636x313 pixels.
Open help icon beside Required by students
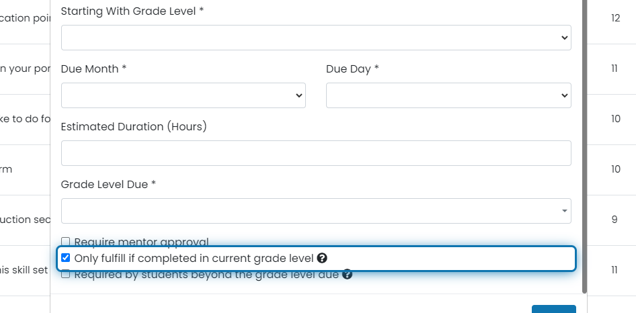click(347, 275)
